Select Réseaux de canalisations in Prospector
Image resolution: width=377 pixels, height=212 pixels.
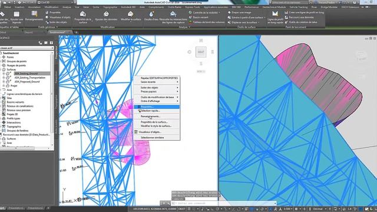(x=20, y=106)
